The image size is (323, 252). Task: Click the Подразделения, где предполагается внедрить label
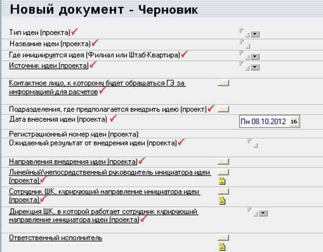click(x=108, y=109)
